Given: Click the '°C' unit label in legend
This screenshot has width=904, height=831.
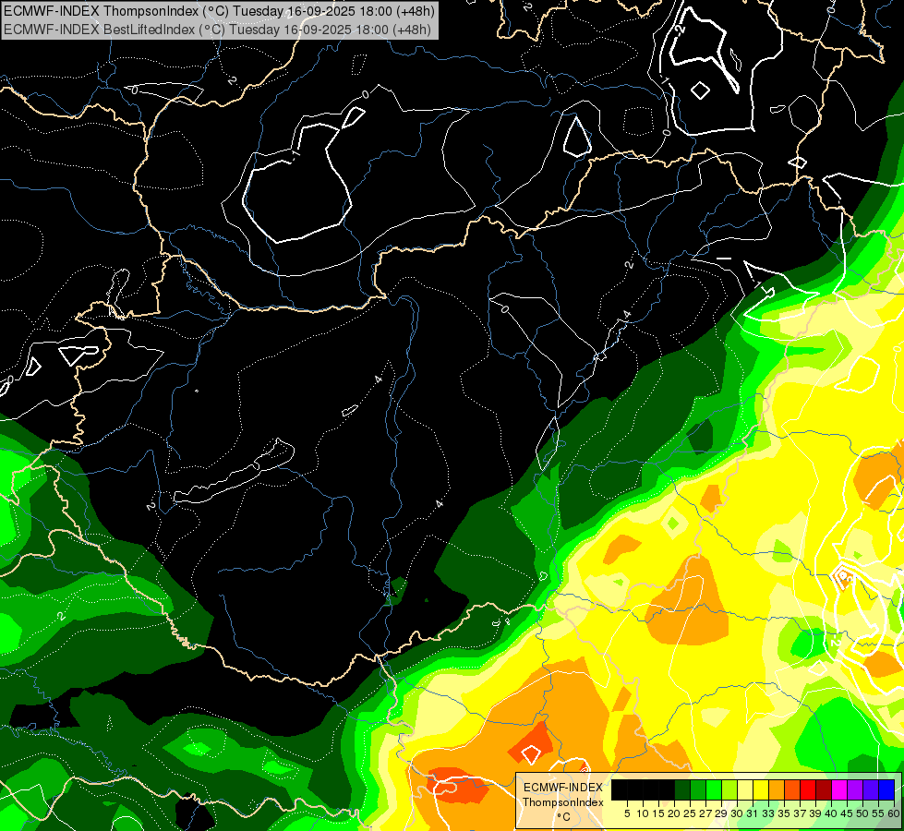Looking at the screenshot, I should click(x=564, y=817).
